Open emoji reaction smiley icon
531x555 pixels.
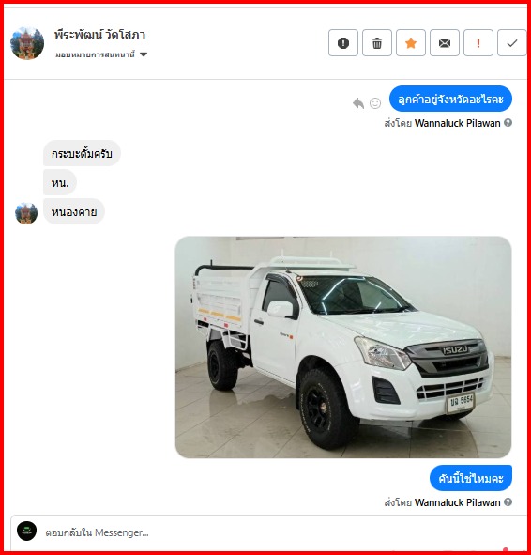(x=375, y=103)
